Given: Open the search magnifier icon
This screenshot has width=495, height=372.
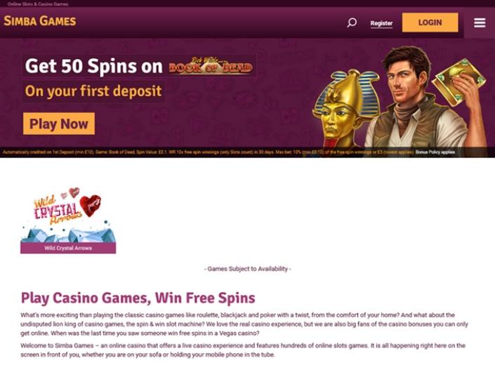Looking at the screenshot, I should (x=352, y=22).
